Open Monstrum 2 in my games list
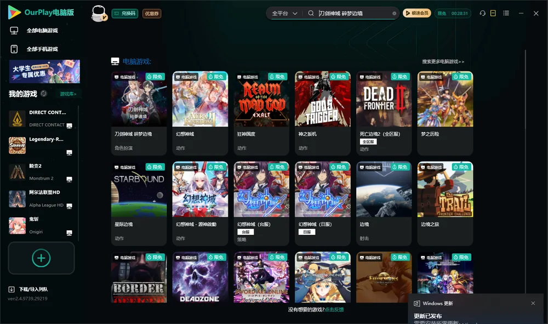Screen dimensions: 548x324 pyautogui.click(x=41, y=172)
